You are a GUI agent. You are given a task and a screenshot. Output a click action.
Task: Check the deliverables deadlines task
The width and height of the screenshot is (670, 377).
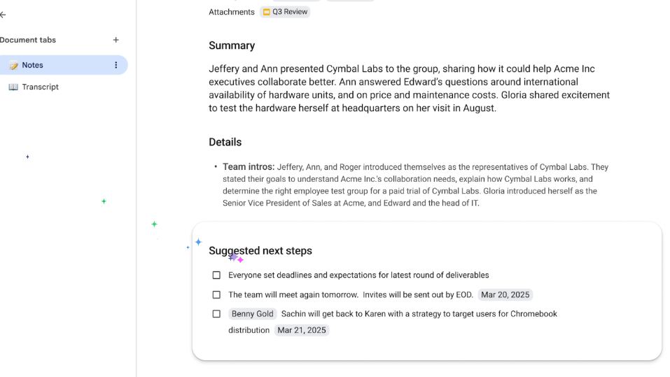216,276
